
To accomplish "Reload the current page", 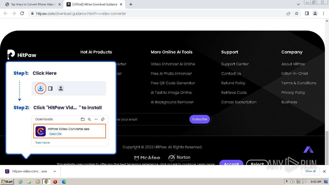I will (22, 13).
